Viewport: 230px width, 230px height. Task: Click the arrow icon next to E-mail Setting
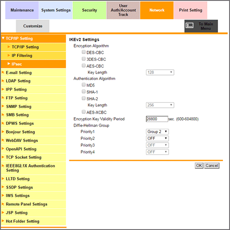coord(3,72)
